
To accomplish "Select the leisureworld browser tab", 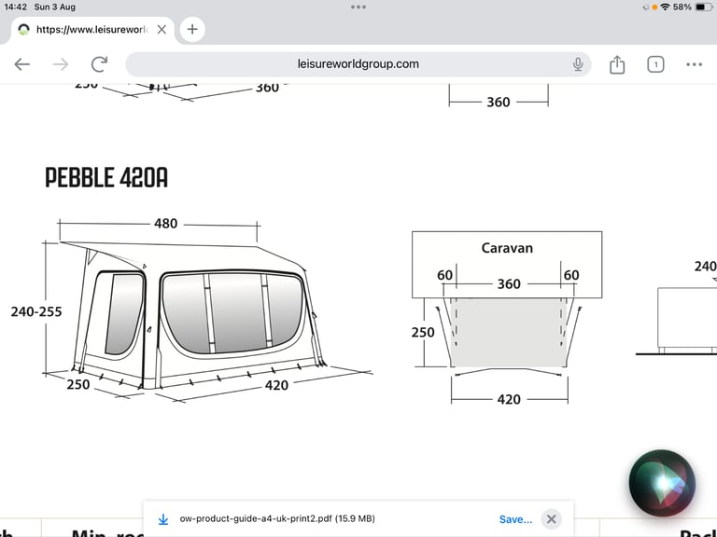I will [91, 30].
